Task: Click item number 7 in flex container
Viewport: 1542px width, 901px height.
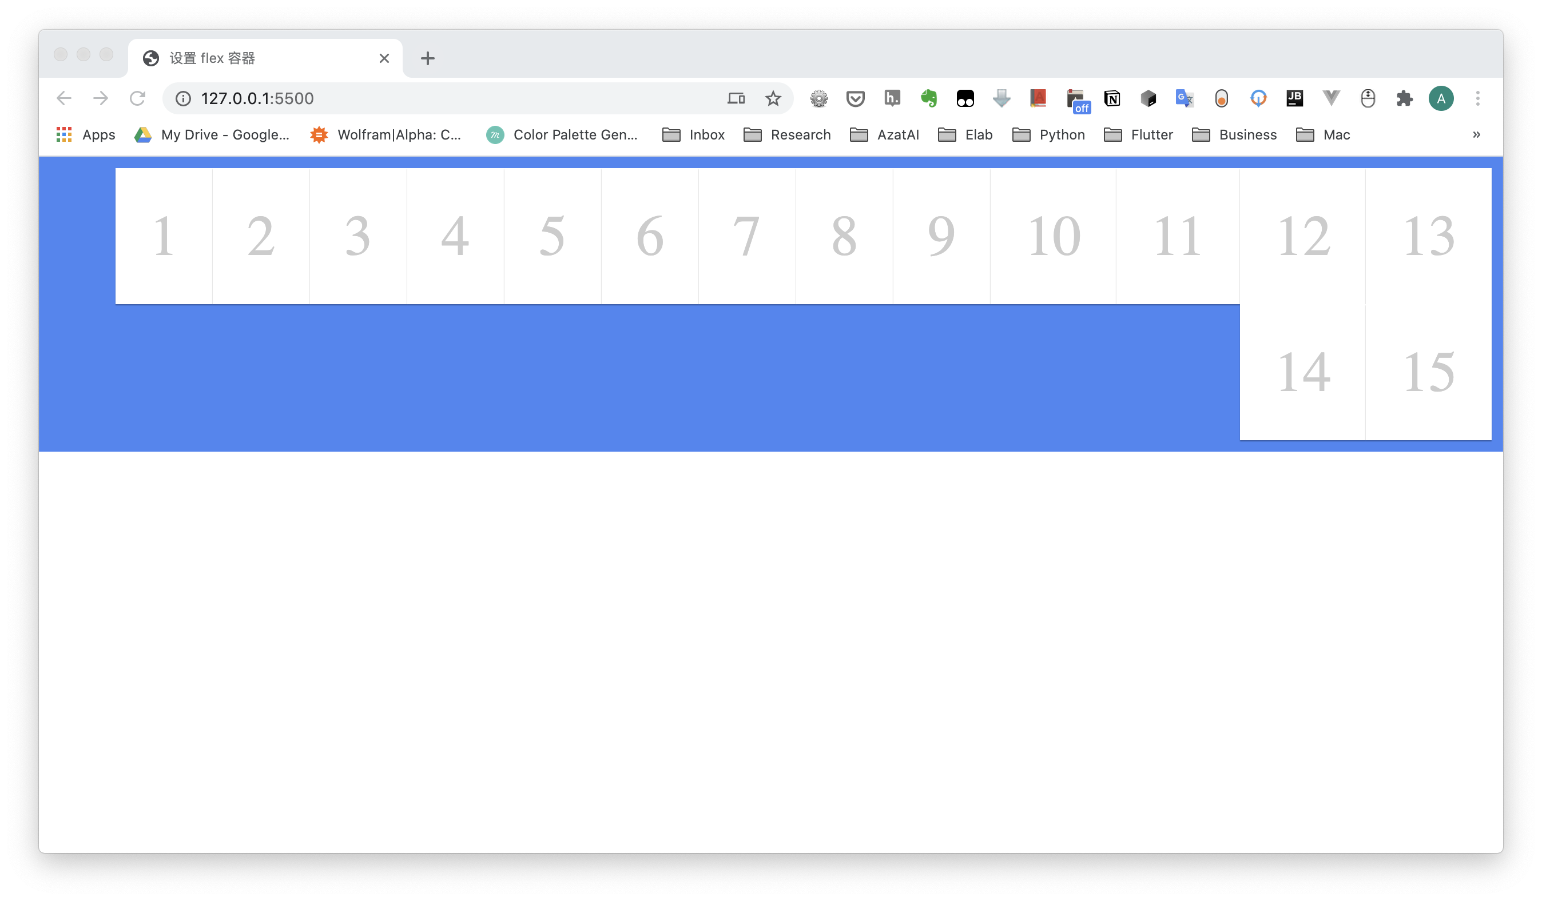Action: tap(748, 235)
